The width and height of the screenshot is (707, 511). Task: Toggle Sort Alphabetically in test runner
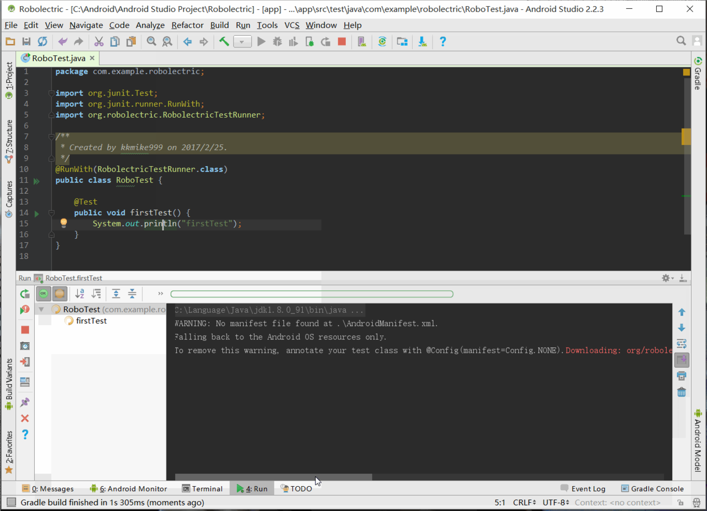(x=80, y=294)
